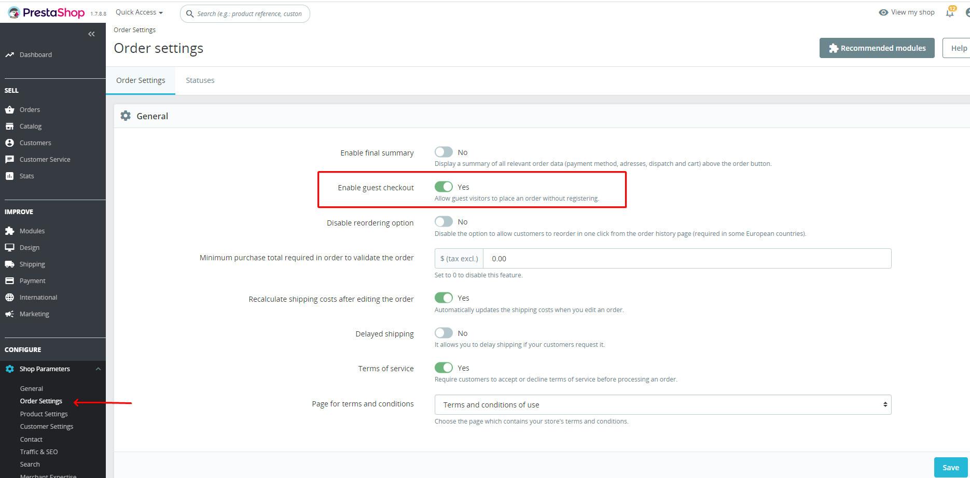Click the Marketing megaphone icon
The image size is (970, 478).
tap(9, 314)
